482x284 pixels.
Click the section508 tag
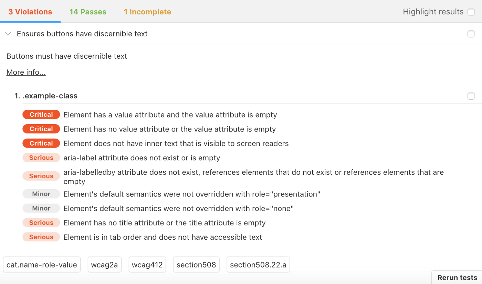point(196,265)
